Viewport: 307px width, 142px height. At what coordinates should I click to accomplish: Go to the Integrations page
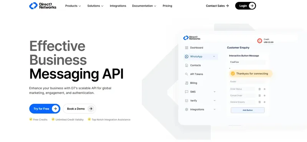(118, 6)
